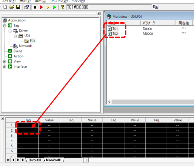Click the first Value column header
The height and width of the screenshot is (166, 194).
pyautogui.click(x=50, y=120)
